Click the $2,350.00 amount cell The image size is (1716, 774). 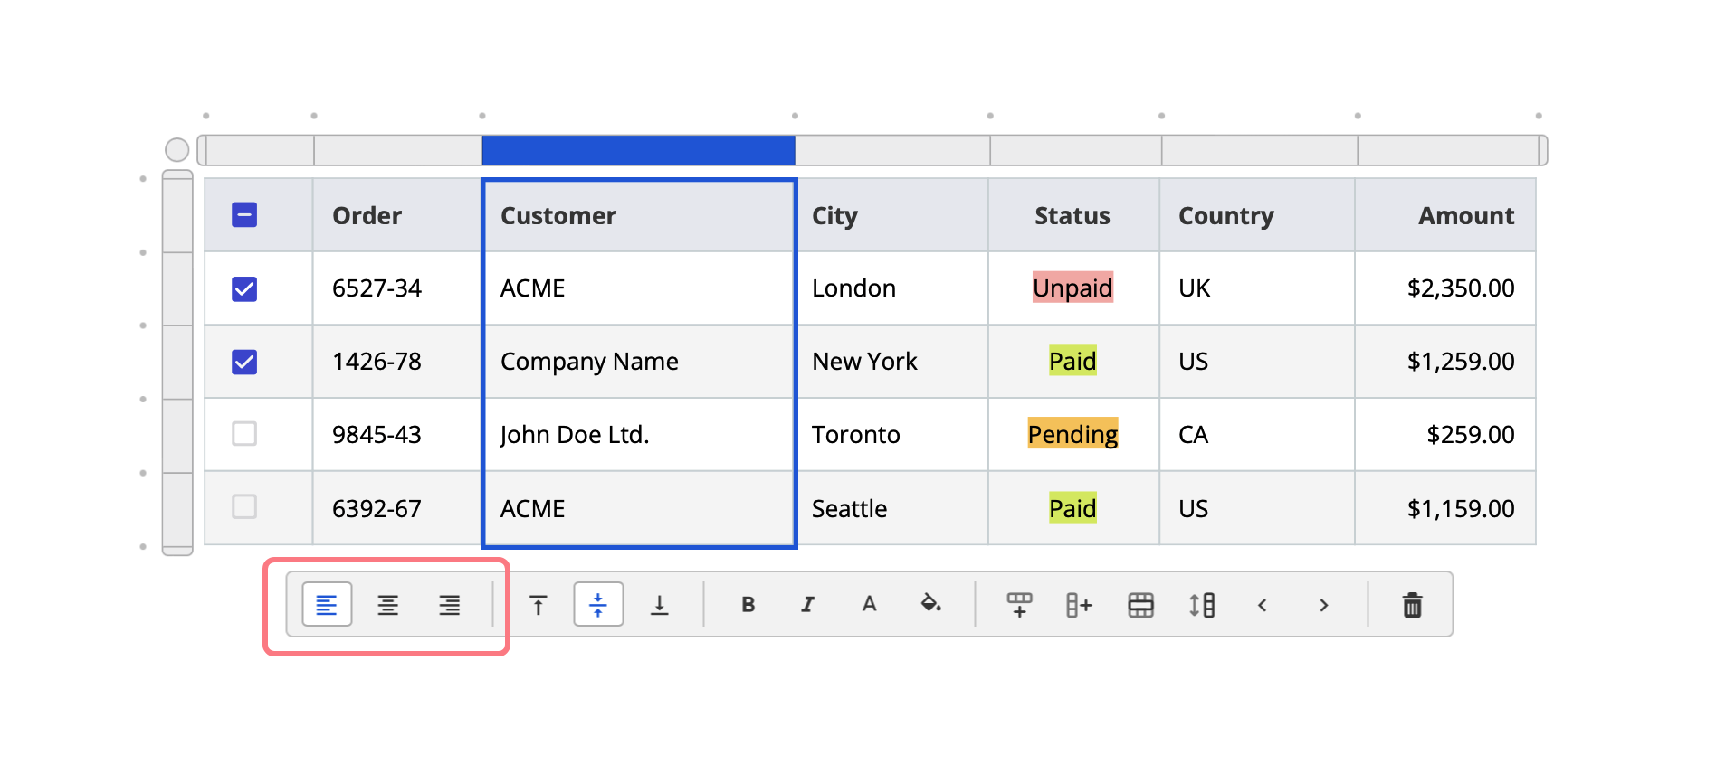[x=1445, y=288]
